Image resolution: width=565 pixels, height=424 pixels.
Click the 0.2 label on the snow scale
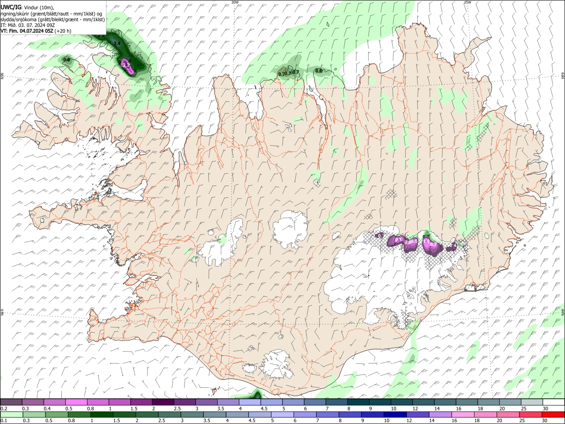click(4, 409)
